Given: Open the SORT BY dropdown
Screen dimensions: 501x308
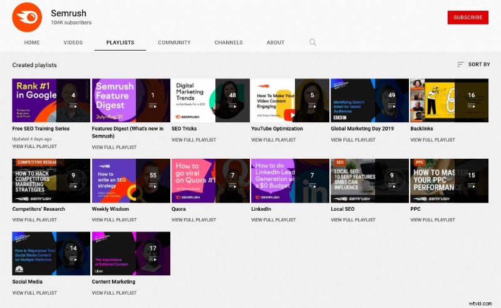Looking at the screenshot, I should pos(473,65).
